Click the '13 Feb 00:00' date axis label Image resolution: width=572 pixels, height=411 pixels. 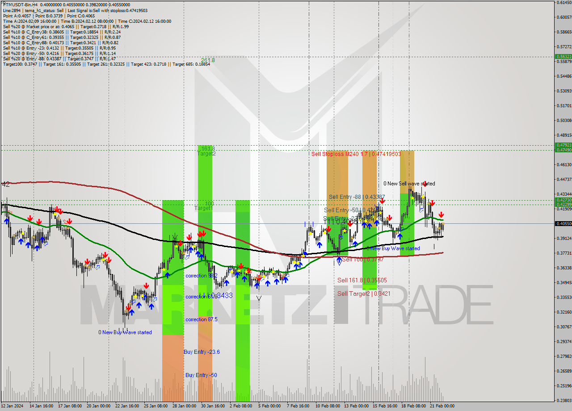[356, 406]
